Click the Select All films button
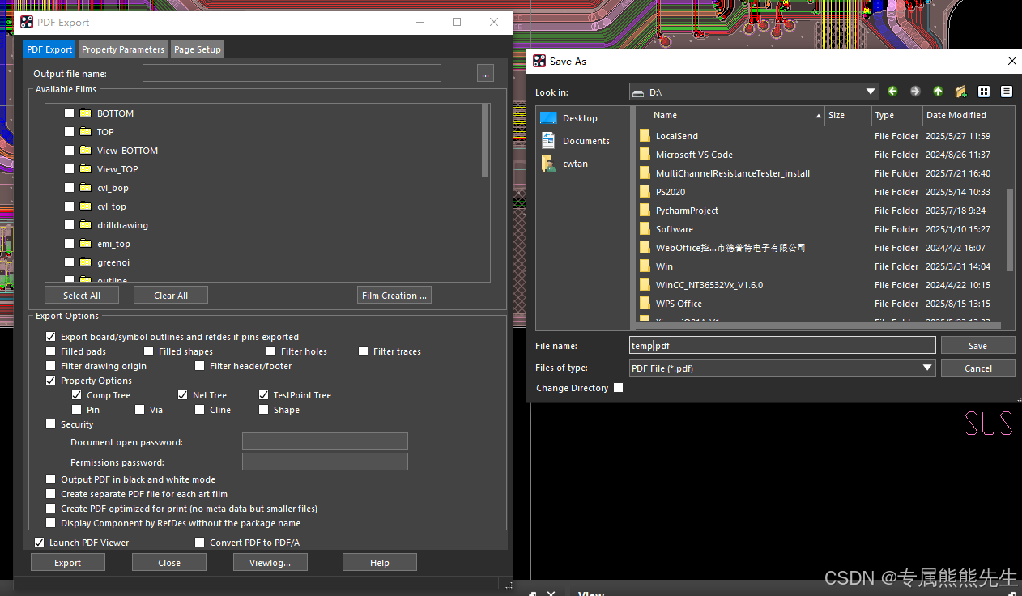The width and height of the screenshot is (1022, 596). click(x=82, y=296)
